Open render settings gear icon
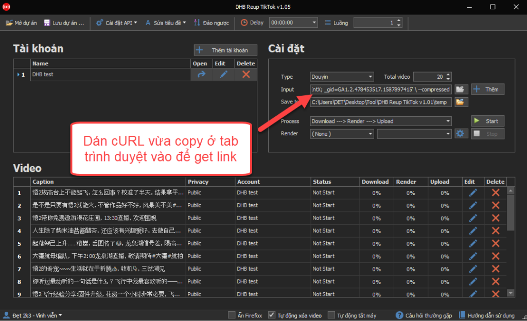 click(x=461, y=134)
